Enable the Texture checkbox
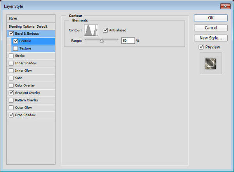This screenshot has height=172, width=234. coord(16,48)
